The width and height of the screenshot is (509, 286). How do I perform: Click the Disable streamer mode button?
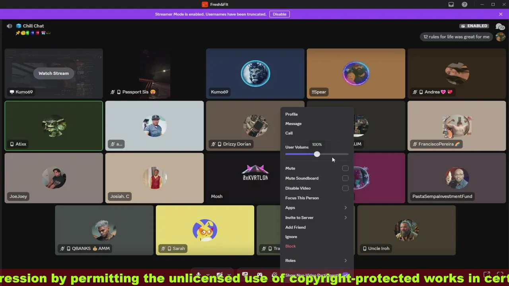280,14
